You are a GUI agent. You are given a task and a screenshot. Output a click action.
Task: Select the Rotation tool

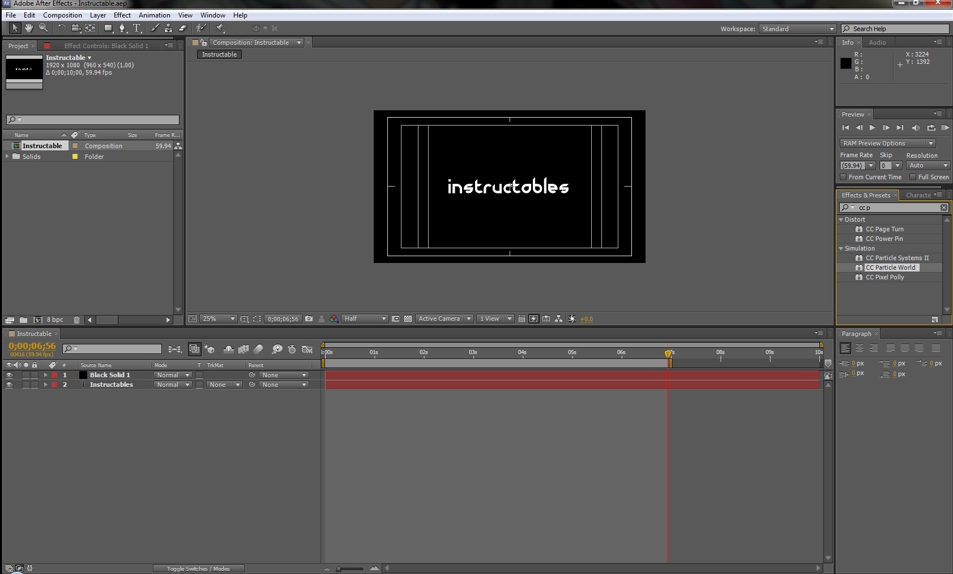pos(61,28)
